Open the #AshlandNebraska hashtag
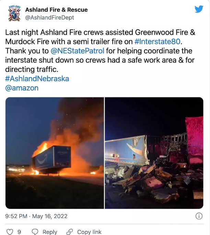The image size is (210, 235). (x=37, y=79)
